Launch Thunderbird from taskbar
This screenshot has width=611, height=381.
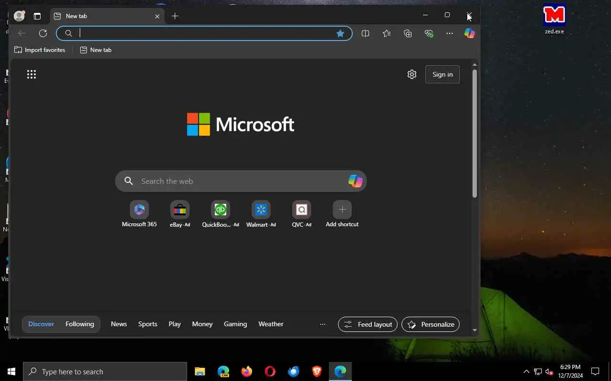click(293, 371)
